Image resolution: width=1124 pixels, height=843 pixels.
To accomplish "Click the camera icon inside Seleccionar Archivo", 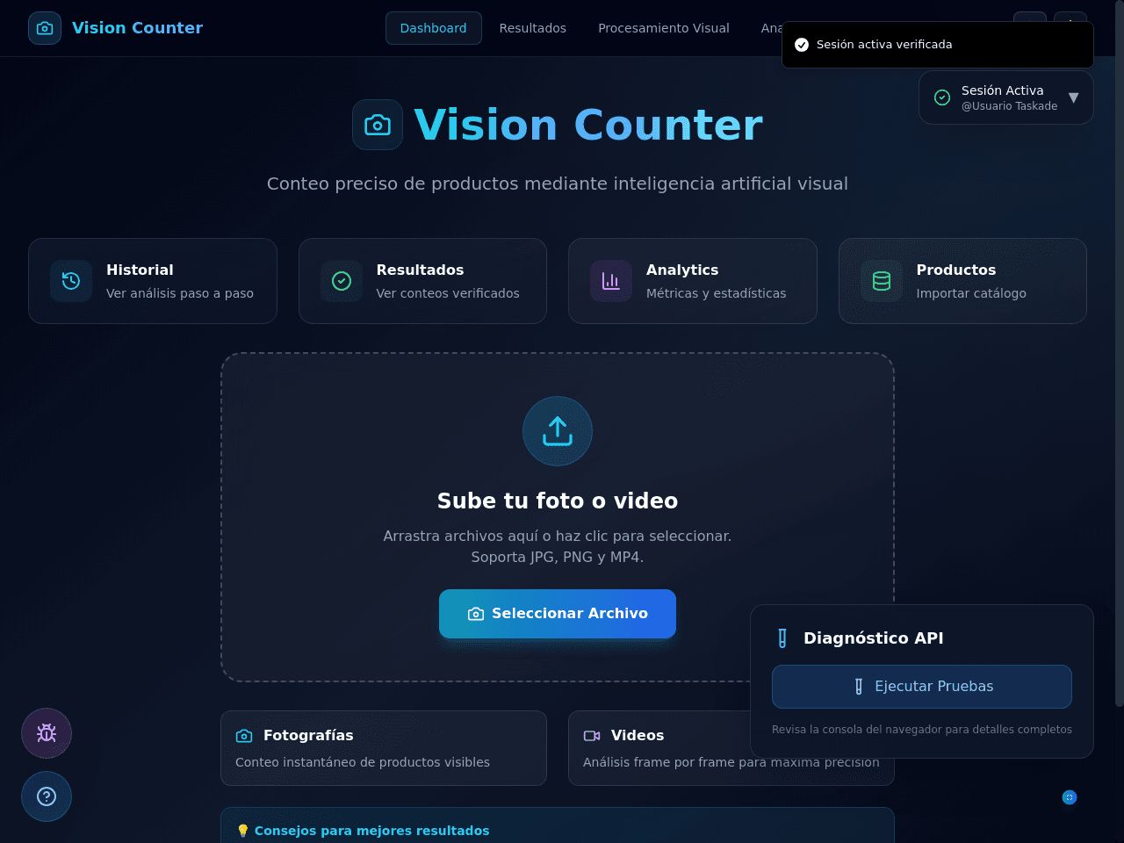I will tap(476, 614).
